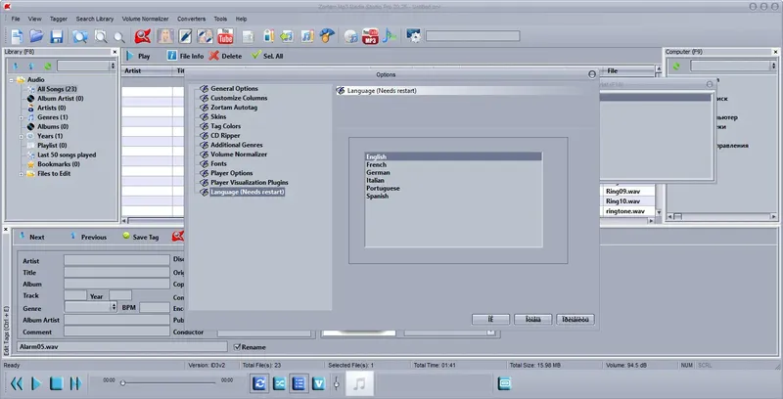Click the Play button above the file list
The height and width of the screenshot is (399, 783).
(x=138, y=56)
